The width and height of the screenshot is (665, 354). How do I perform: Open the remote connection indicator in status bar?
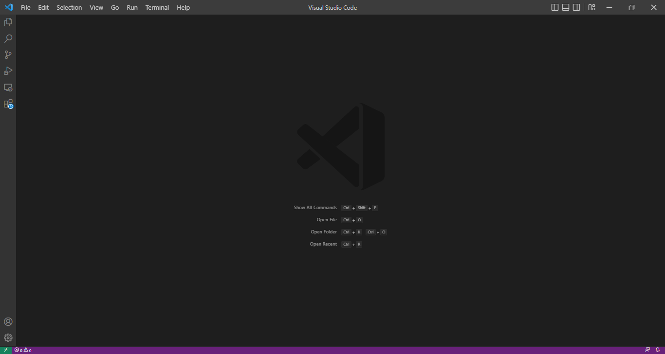[5, 350]
